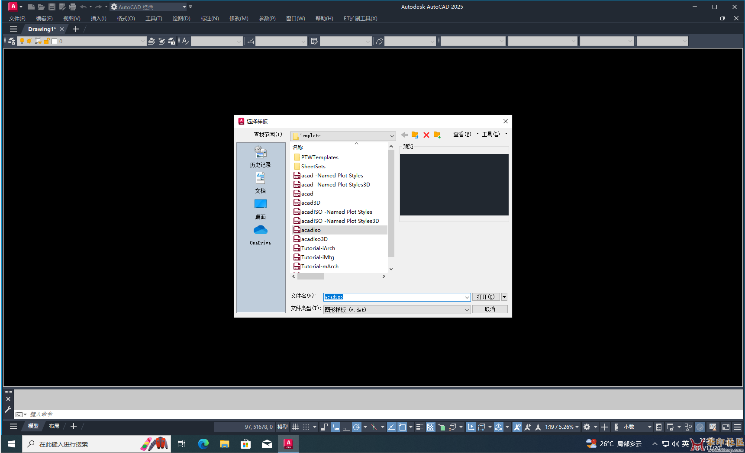Open the 工具(L) menu button in dialog

point(491,134)
